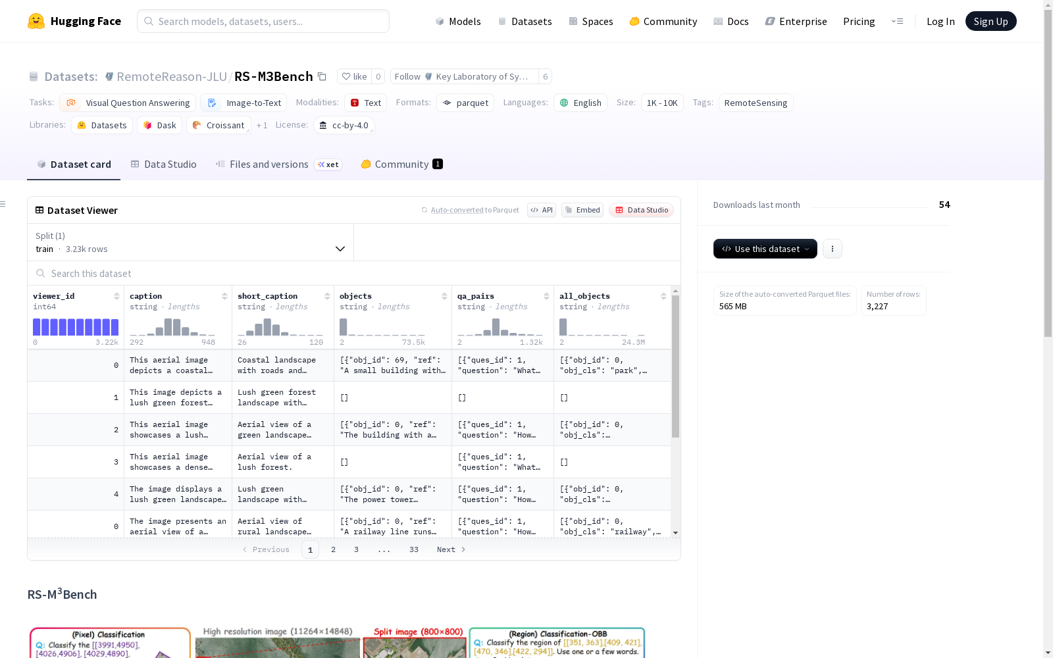Go to page 2 of the viewer
The height and width of the screenshot is (658, 1053).
pos(333,549)
